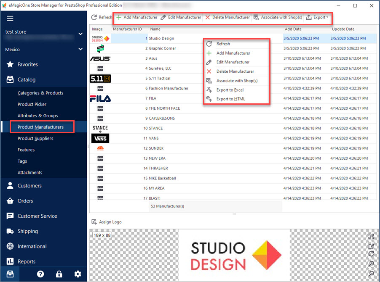Click the VANS logo thumbnail
This screenshot has height=282, width=380.
(100, 138)
